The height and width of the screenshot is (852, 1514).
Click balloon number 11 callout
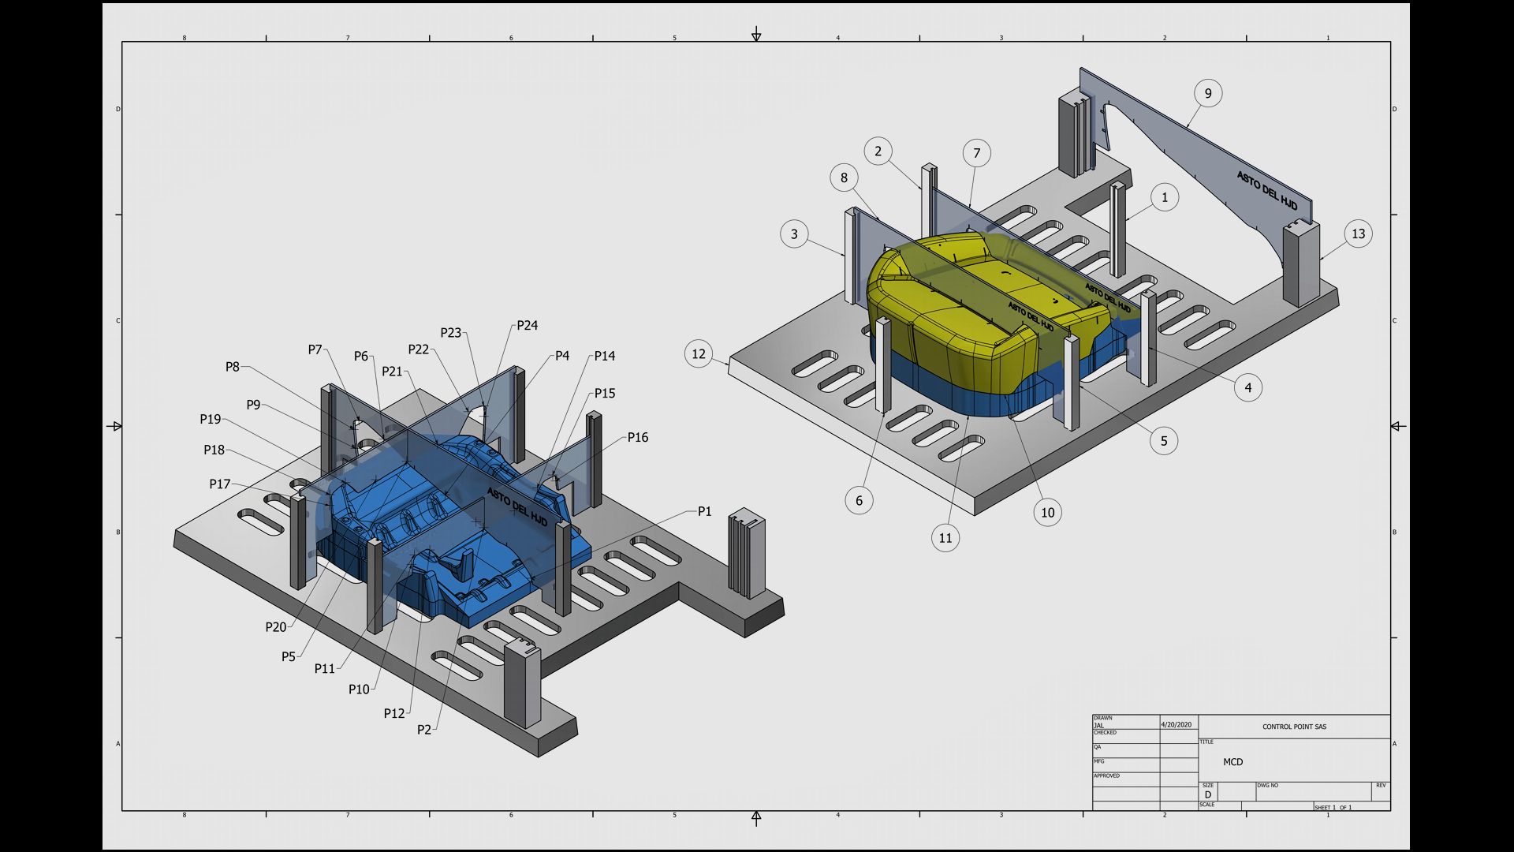(x=945, y=538)
